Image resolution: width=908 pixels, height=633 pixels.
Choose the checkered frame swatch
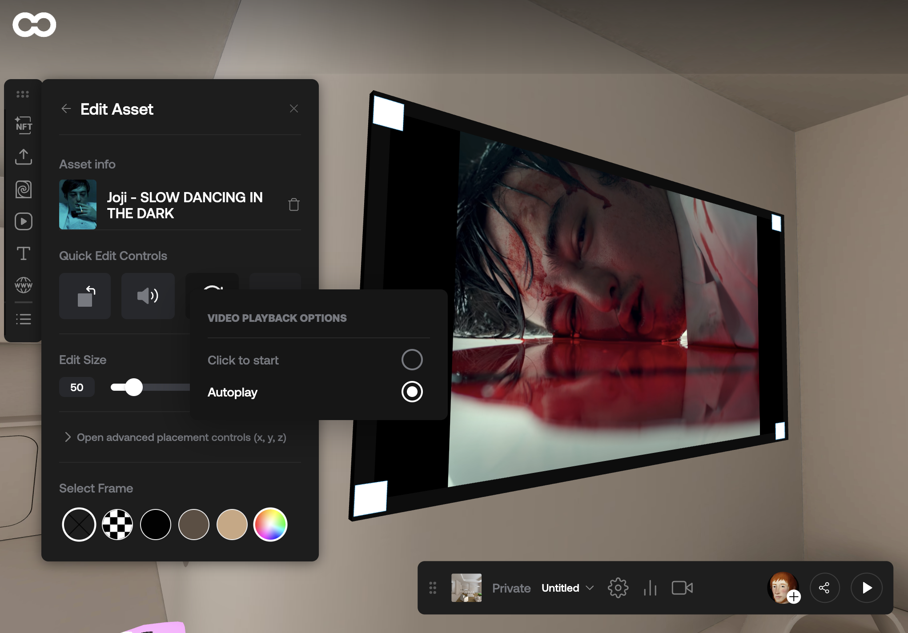point(117,525)
